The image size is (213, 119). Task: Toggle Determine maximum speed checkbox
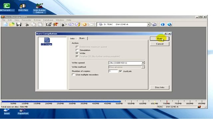point(77,47)
